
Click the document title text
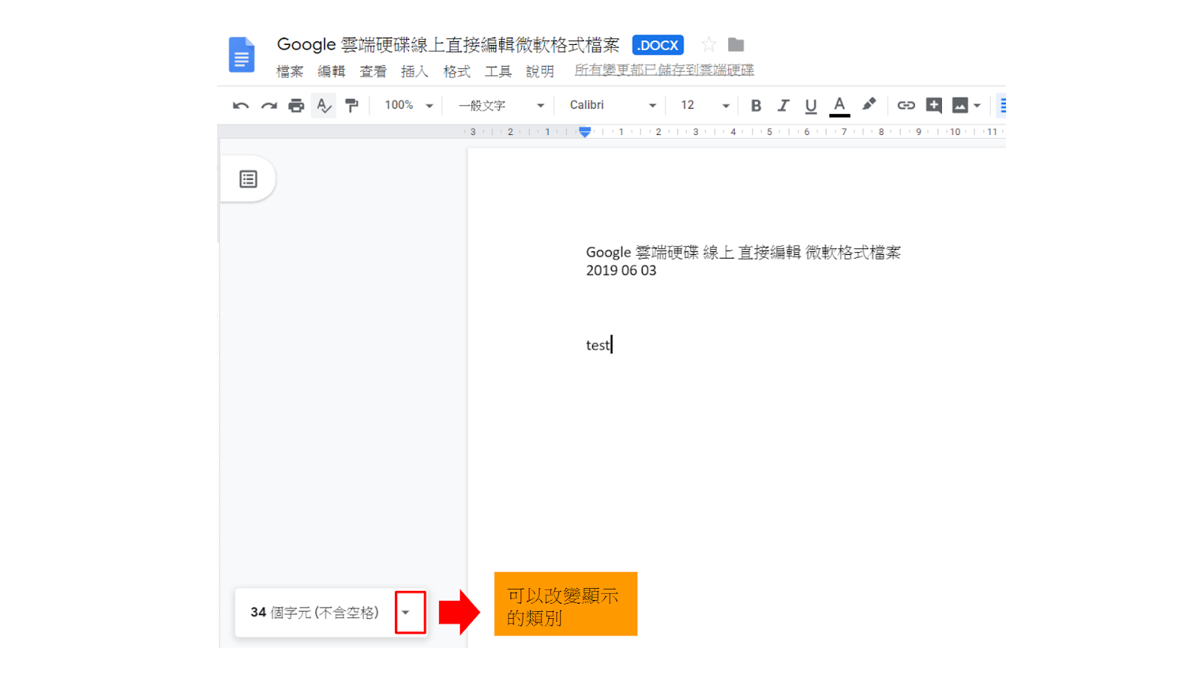pyautogui.click(x=448, y=45)
